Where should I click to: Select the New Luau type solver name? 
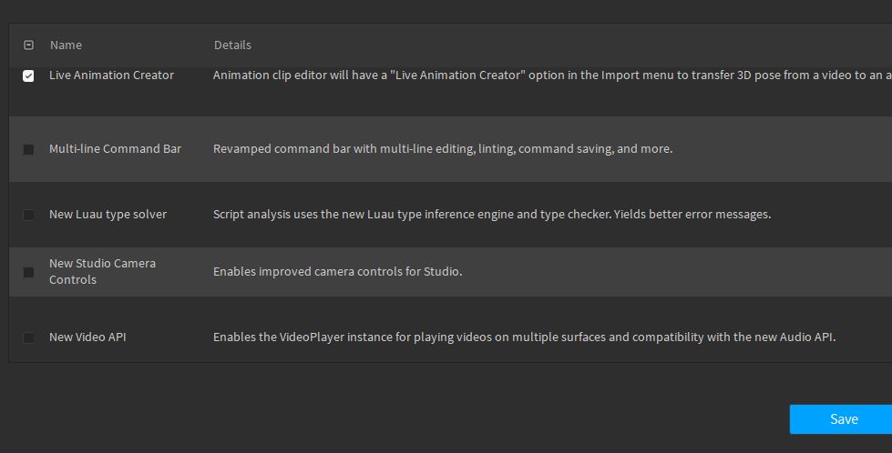pyautogui.click(x=108, y=214)
